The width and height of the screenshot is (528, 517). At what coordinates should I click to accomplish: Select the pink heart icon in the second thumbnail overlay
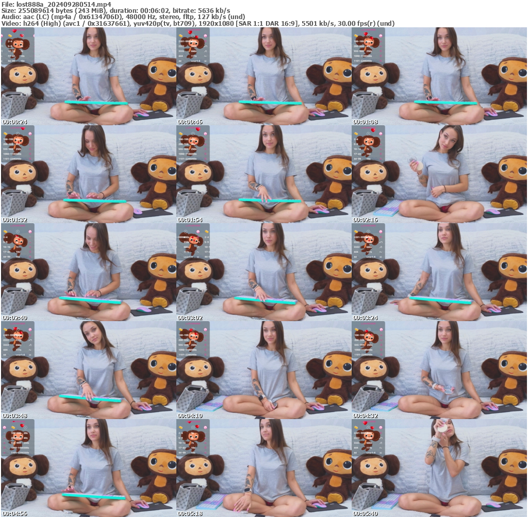pos(205,36)
